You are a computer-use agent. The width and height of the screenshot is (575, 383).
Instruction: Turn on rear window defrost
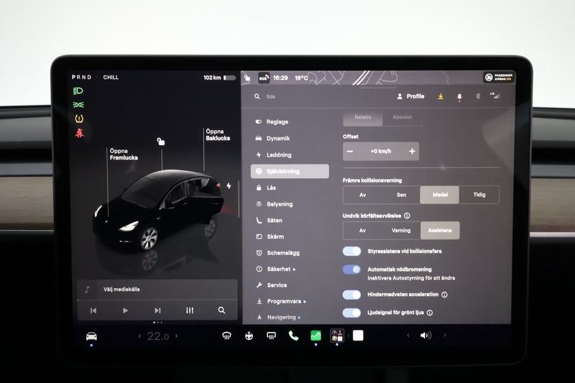[x=272, y=336]
